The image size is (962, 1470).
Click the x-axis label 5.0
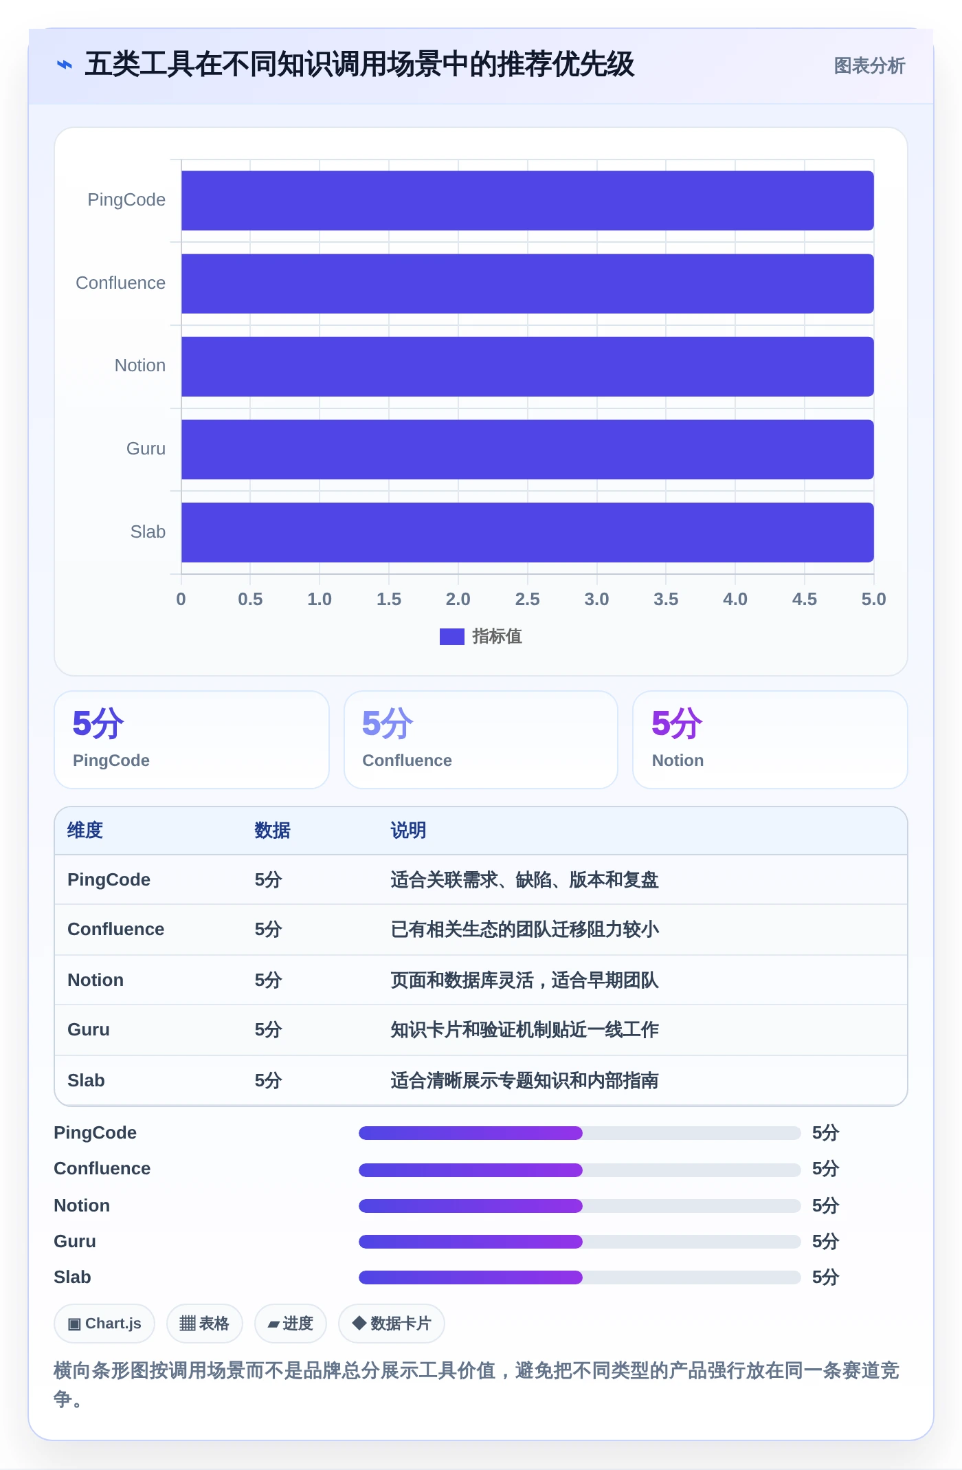(874, 599)
